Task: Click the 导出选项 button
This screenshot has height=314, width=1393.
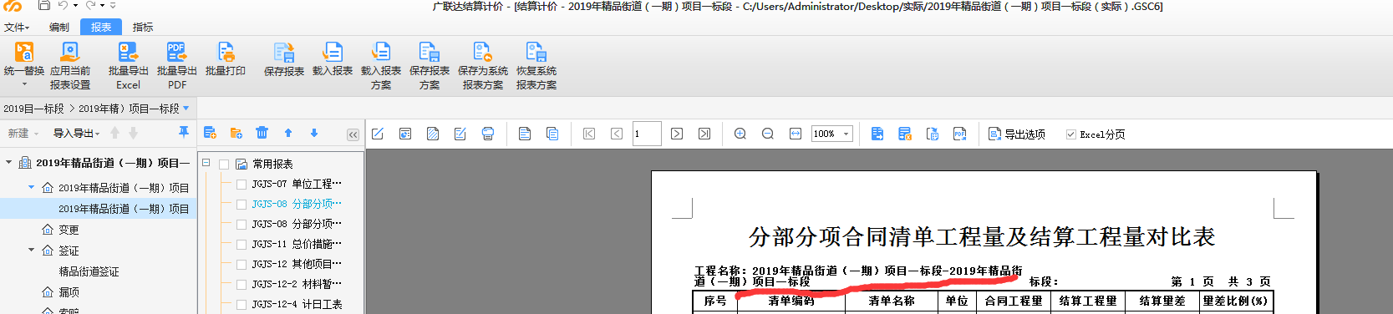Action: (1017, 134)
